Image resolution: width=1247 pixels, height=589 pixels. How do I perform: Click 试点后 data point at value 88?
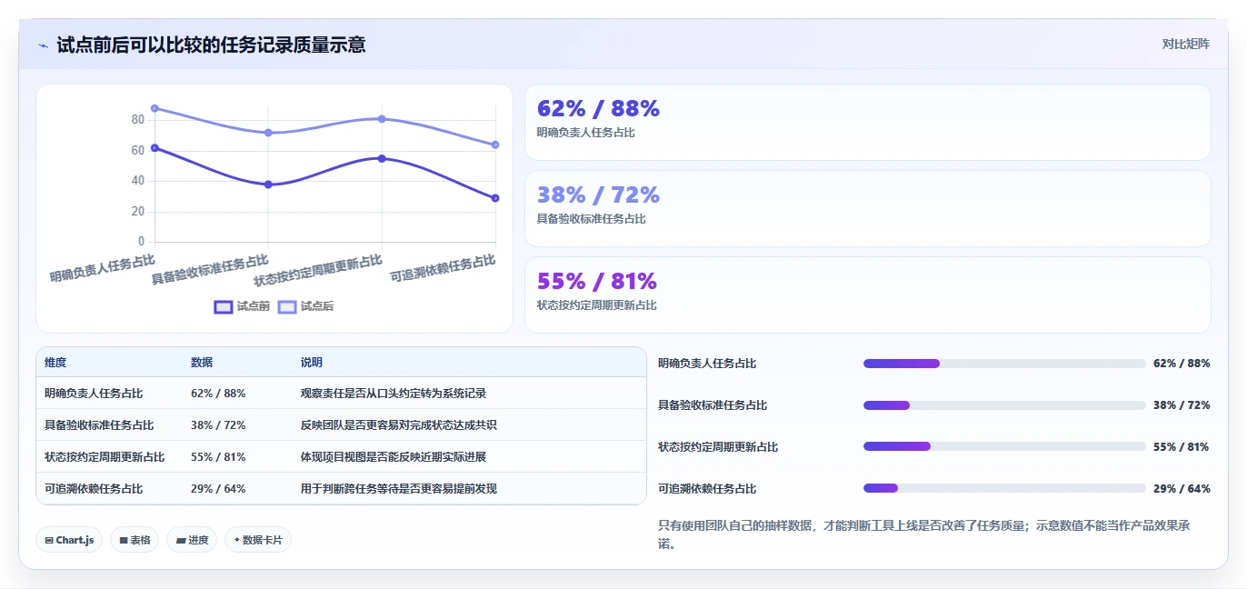point(155,108)
